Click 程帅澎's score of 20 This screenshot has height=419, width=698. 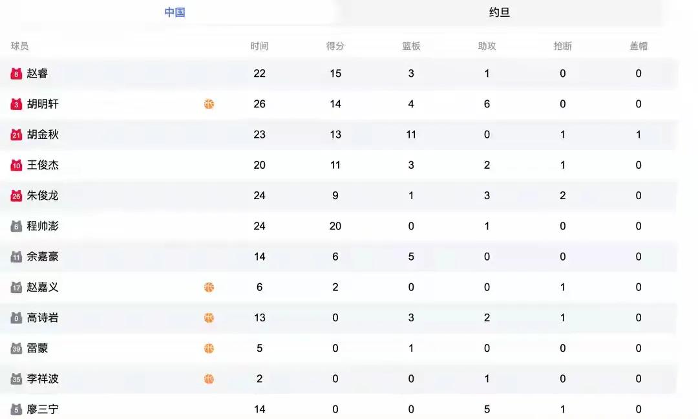click(335, 226)
